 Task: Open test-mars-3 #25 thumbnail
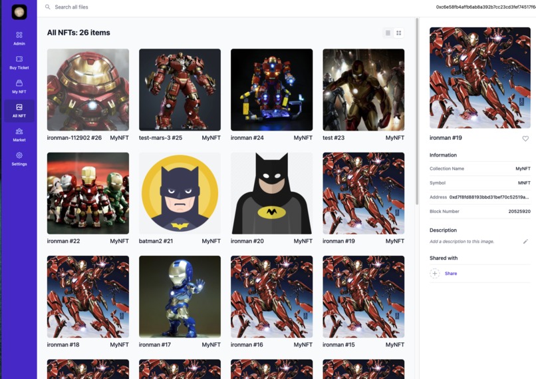point(180,90)
